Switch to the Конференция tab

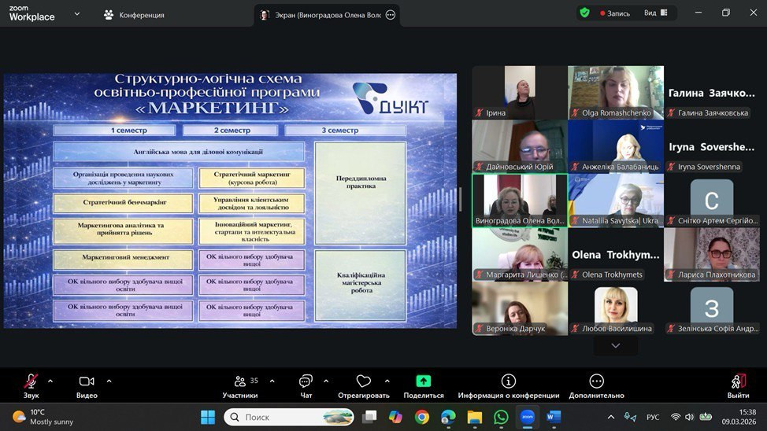134,15
